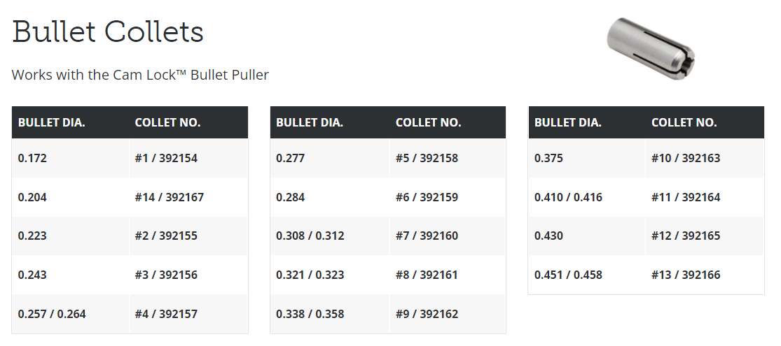Click the 0.321 / 0.323 diameter cell
The height and width of the screenshot is (346, 781).
pos(330,275)
